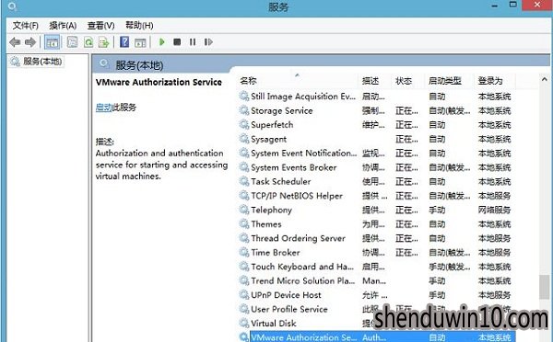Open the Properties toolbar icon
This screenshot has width=553, height=342.
coord(72,42)
